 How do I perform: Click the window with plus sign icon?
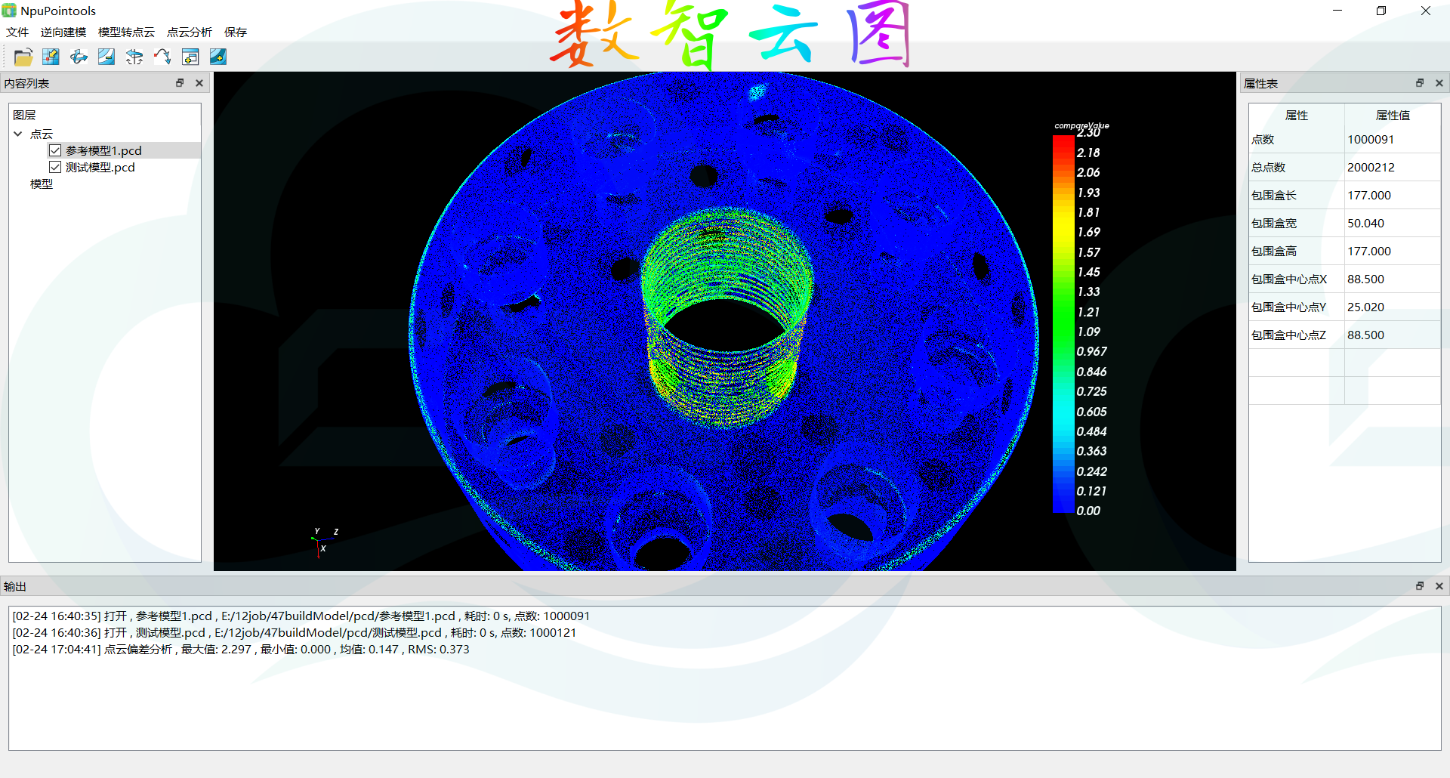(x=190, y=57)
